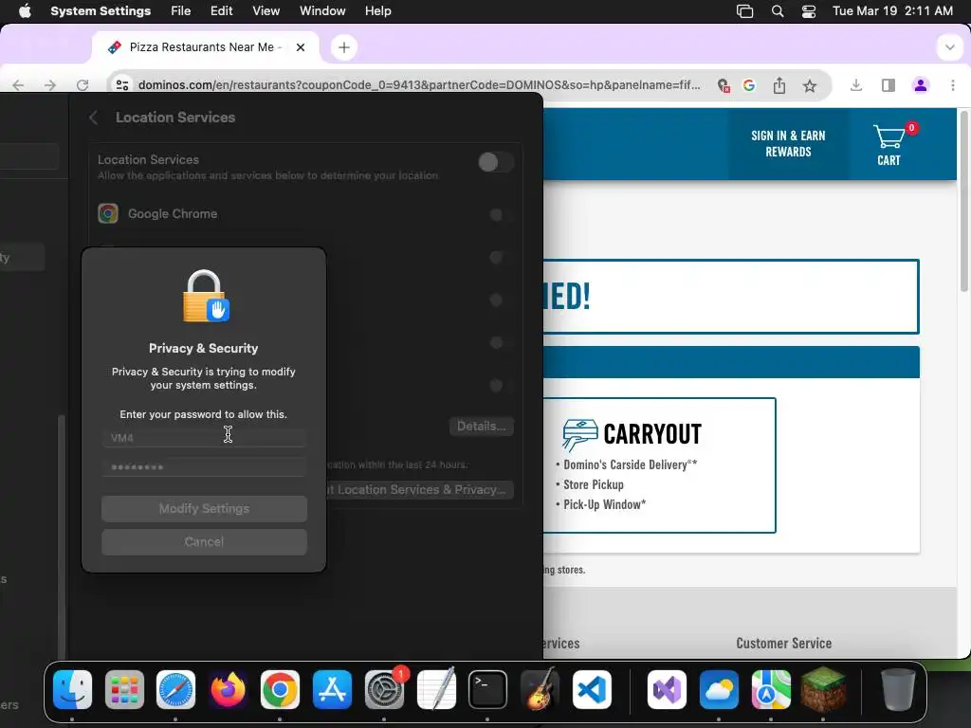Open Maps from the Dock
The height and width of the screenshot is (728, 971).
click(x=771, y=690)
